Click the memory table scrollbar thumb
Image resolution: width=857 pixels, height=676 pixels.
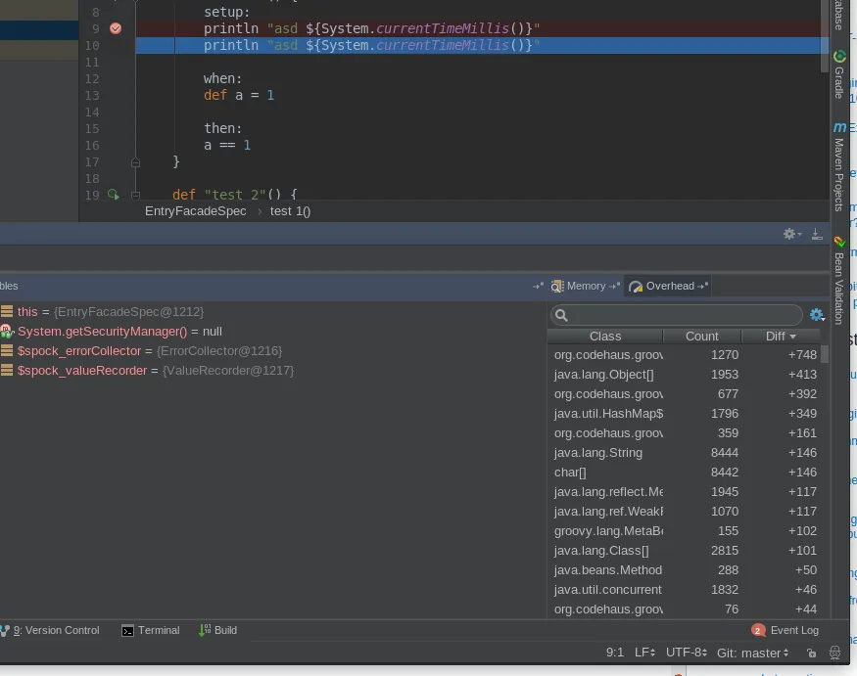[825, 354]
